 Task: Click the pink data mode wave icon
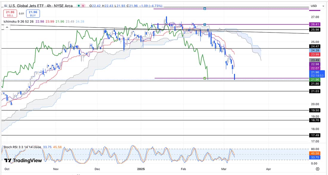[x=82, y=6]
